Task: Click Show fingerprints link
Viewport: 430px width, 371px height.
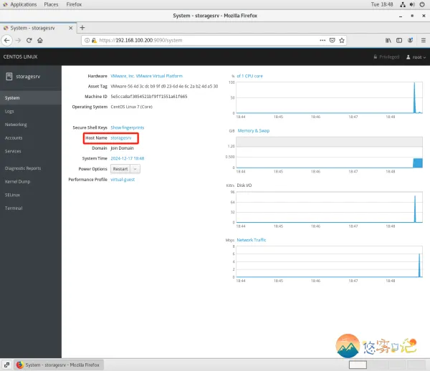Action: tap(127, 127)
